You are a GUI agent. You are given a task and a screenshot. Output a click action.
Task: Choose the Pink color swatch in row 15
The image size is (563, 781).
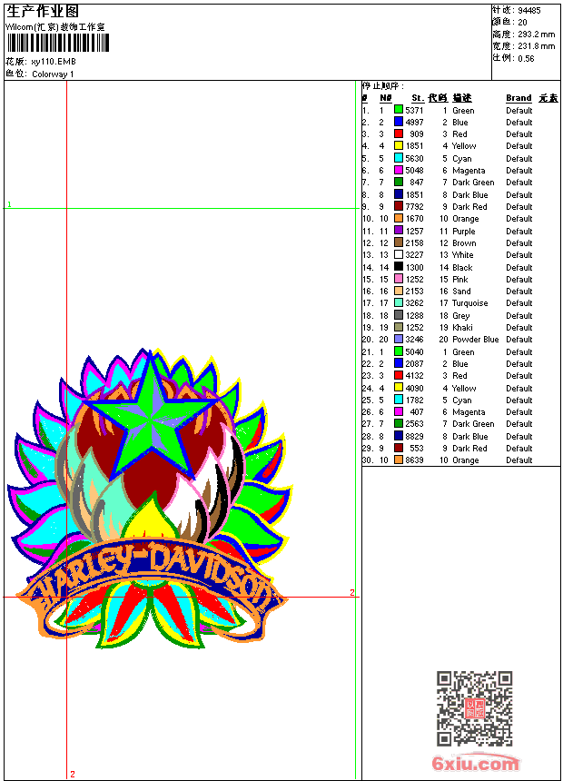399,279
